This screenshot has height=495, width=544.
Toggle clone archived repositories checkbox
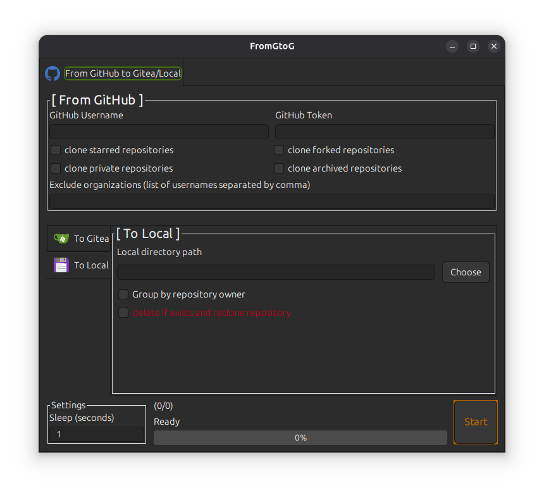(x=279, y=168)
